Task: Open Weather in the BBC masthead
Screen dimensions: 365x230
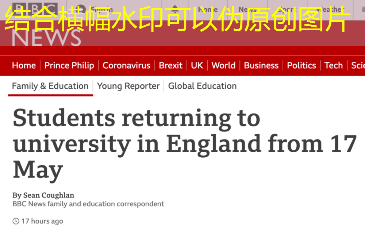Action: (x=330, y=9)
